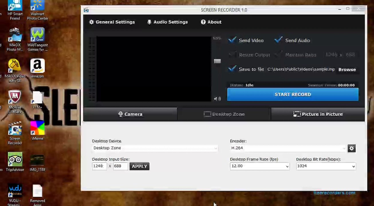Open Walmart Photo Center desktop shortcut
374x206 pixels.
38,10
